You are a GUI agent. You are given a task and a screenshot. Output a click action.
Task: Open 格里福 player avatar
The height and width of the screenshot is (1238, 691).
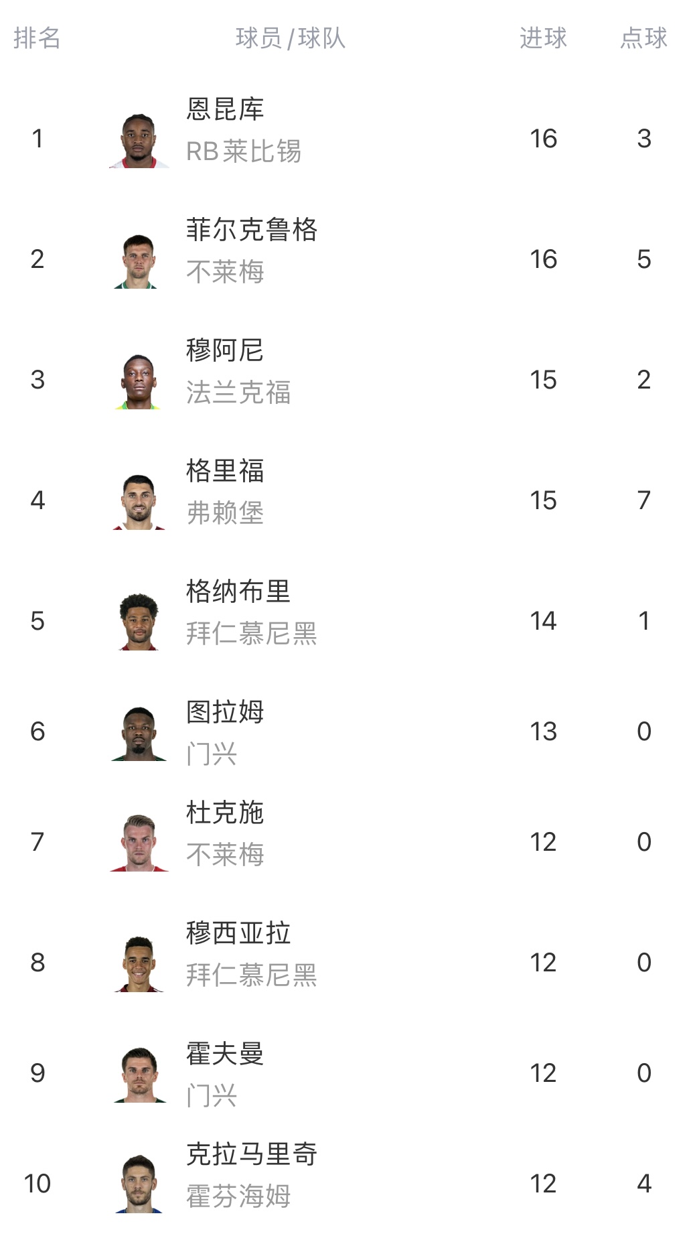coord(139,501)
